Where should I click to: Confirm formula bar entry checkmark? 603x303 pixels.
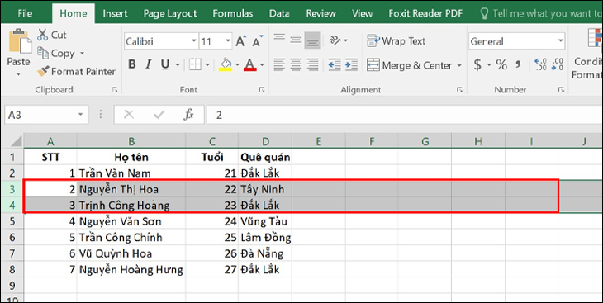[x=159, y=115]
